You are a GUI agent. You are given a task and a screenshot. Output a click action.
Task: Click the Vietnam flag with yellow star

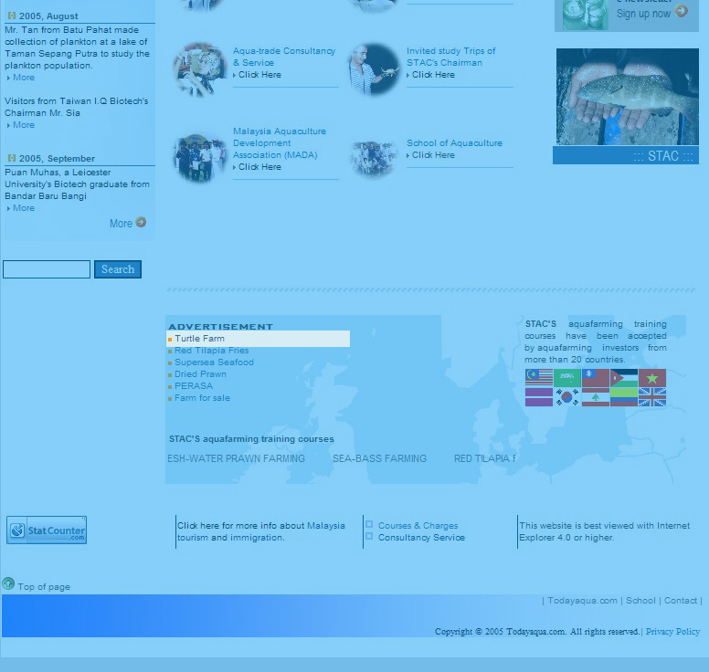pos(652,378)
